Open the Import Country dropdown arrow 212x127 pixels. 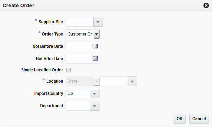point(94,94)
